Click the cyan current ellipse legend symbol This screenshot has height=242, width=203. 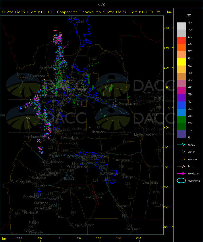pyautogui.click(x=181, y=180)
